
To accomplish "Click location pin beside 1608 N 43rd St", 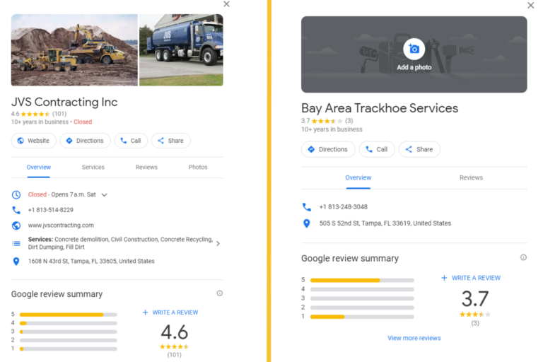I will pyautogui.click(x=16, y=261).
